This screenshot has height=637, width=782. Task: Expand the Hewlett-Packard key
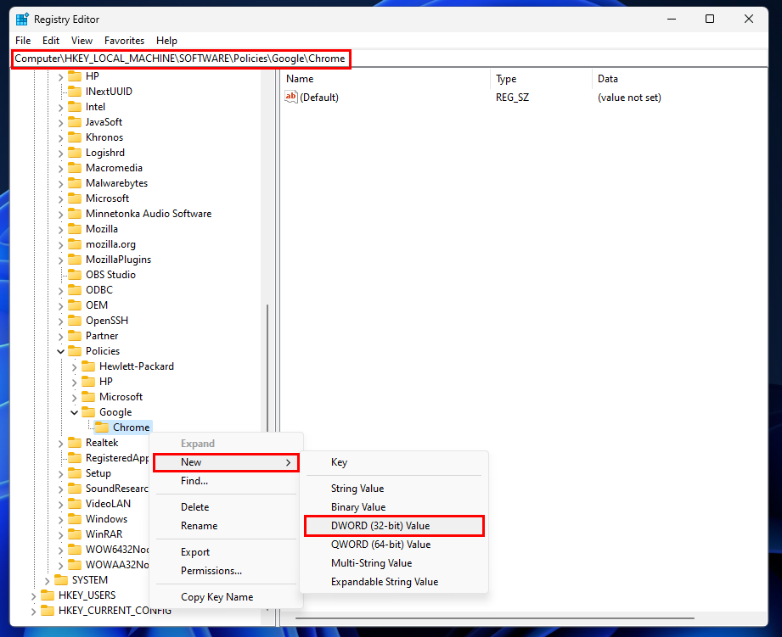pos(75,367)
